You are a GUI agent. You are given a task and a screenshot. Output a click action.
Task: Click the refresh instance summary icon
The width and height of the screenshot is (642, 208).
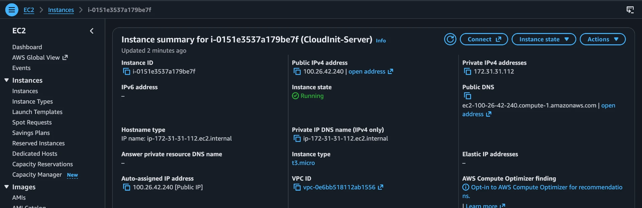(450, 39)
